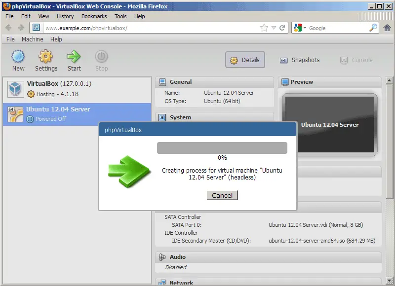Click the URL address field

tap(151, 28)
